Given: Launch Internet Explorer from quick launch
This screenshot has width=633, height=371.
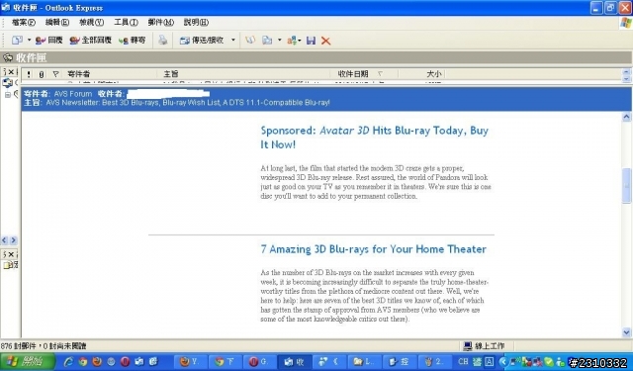Looking at the screenshot, I should 69,362.
